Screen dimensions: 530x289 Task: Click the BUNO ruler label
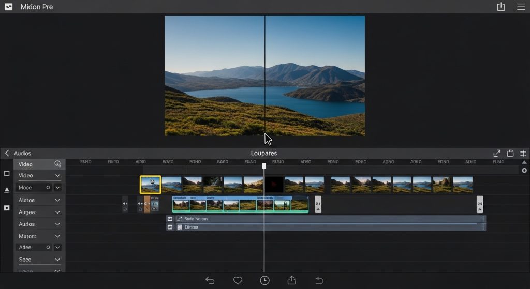278,162
